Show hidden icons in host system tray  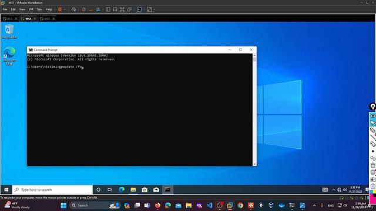click(x=314, y=206)
